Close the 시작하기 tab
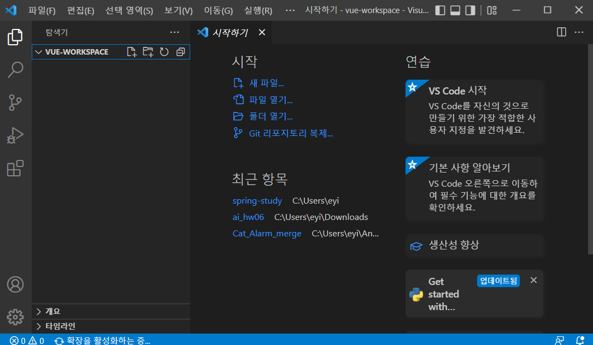Viewport: 593px width, 345px height. (x=262, y=33)
